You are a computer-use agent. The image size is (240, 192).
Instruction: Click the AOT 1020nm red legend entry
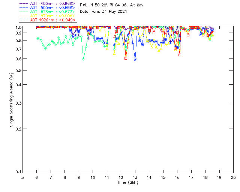coord(48,20)
